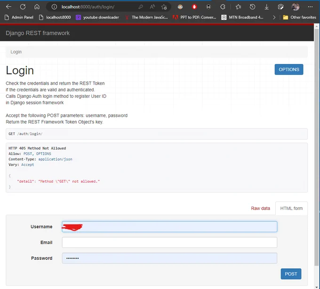Click the scrollbar up arrow
Image resolution: width=320 pixels, height=289 pixels.
317,26
